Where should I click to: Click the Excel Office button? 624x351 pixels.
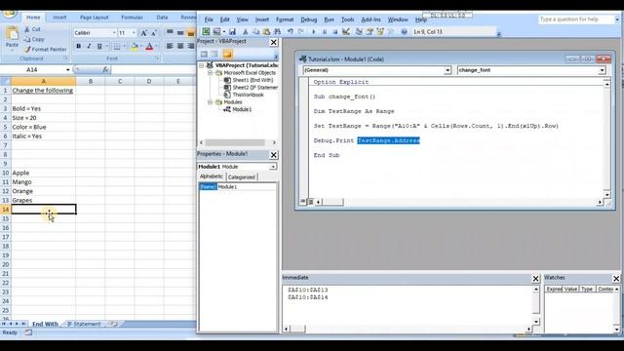click(9, 14)
